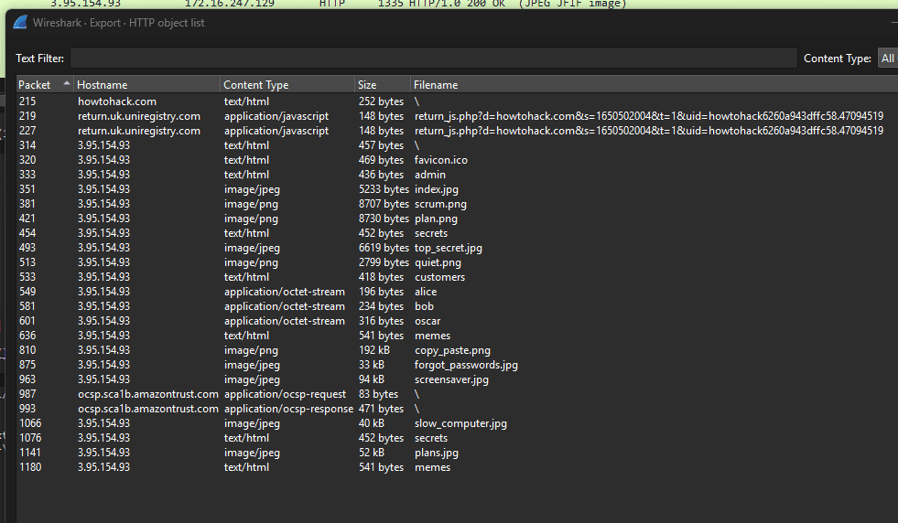Sort by the Filename column header

(654, 85)
